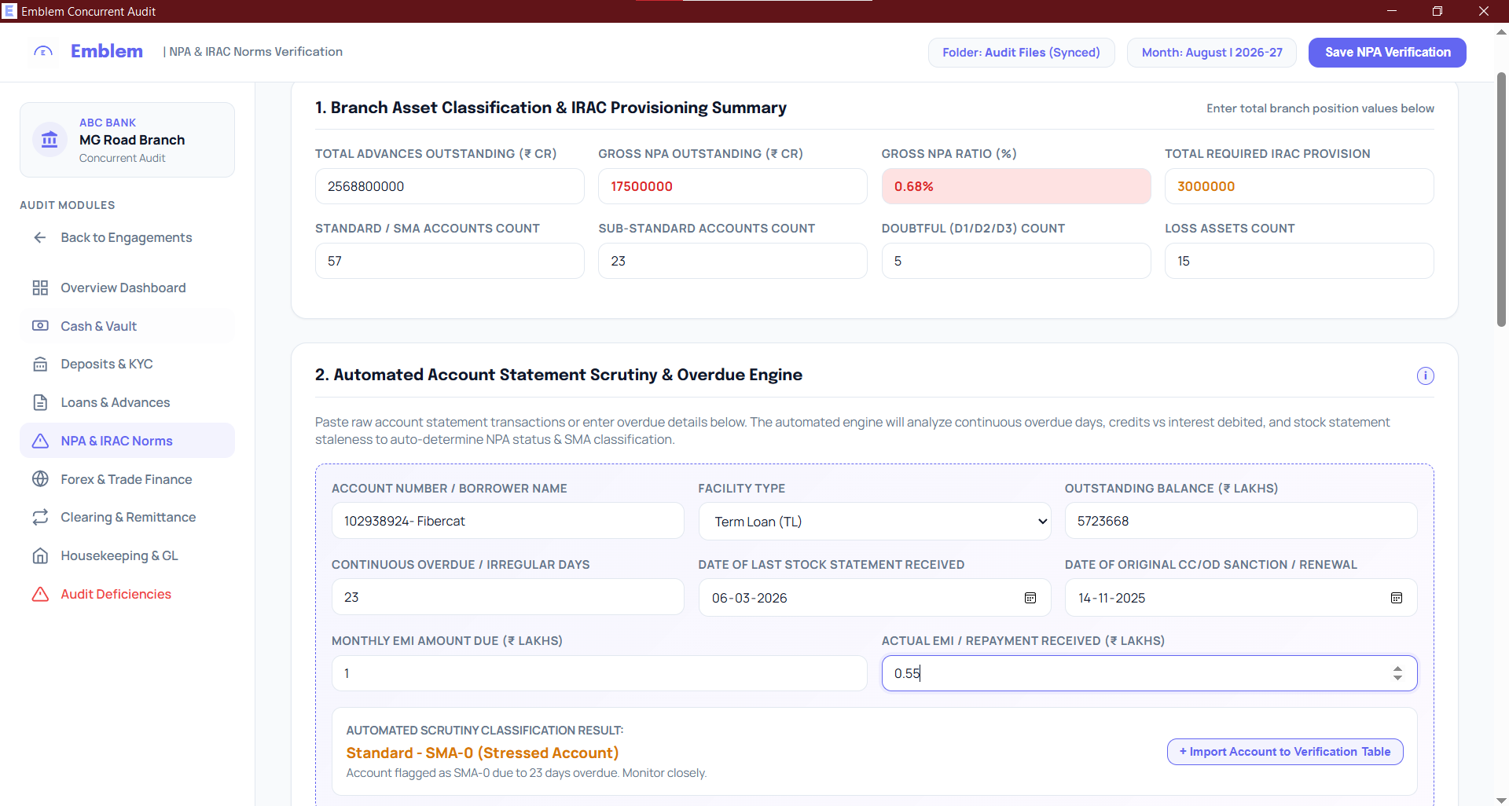Click the Deposits & KYC icon
This screenshot has height=806, width=1509.
(40, 364)
